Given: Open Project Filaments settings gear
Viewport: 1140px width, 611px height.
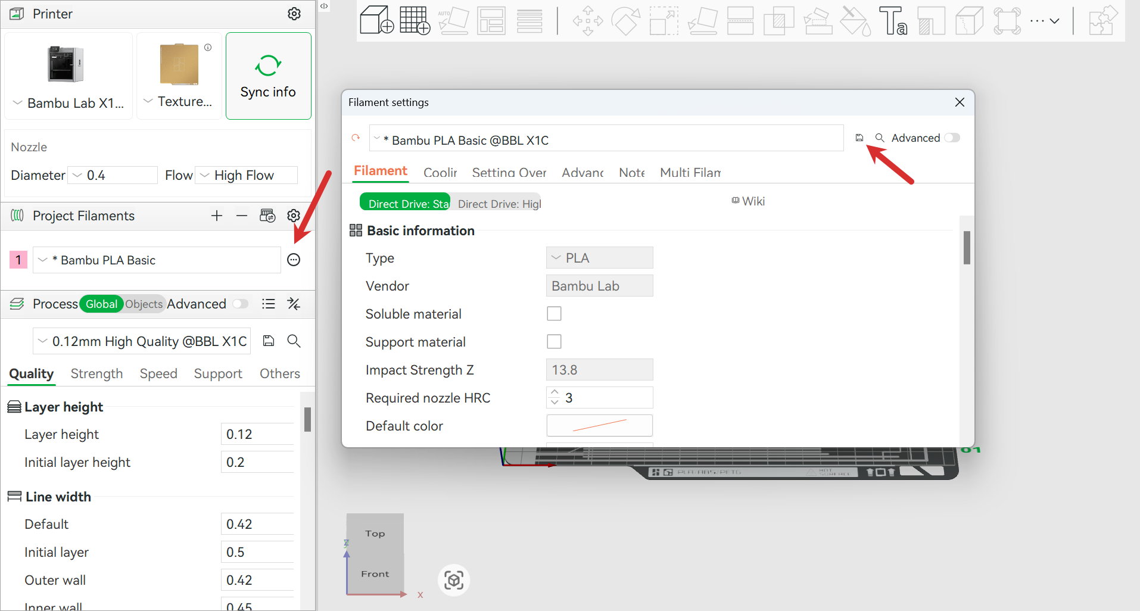Looking at the screenshot, I should [294, 216].
